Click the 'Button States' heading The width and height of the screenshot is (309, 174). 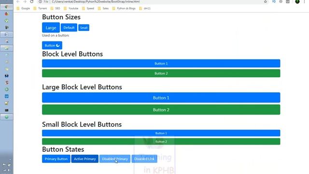click(63, 149)
